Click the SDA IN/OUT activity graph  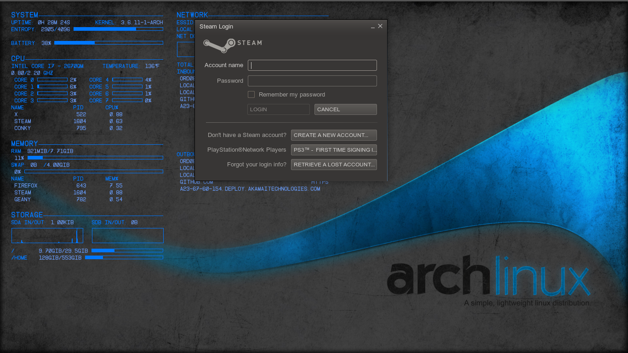[47, 235]
